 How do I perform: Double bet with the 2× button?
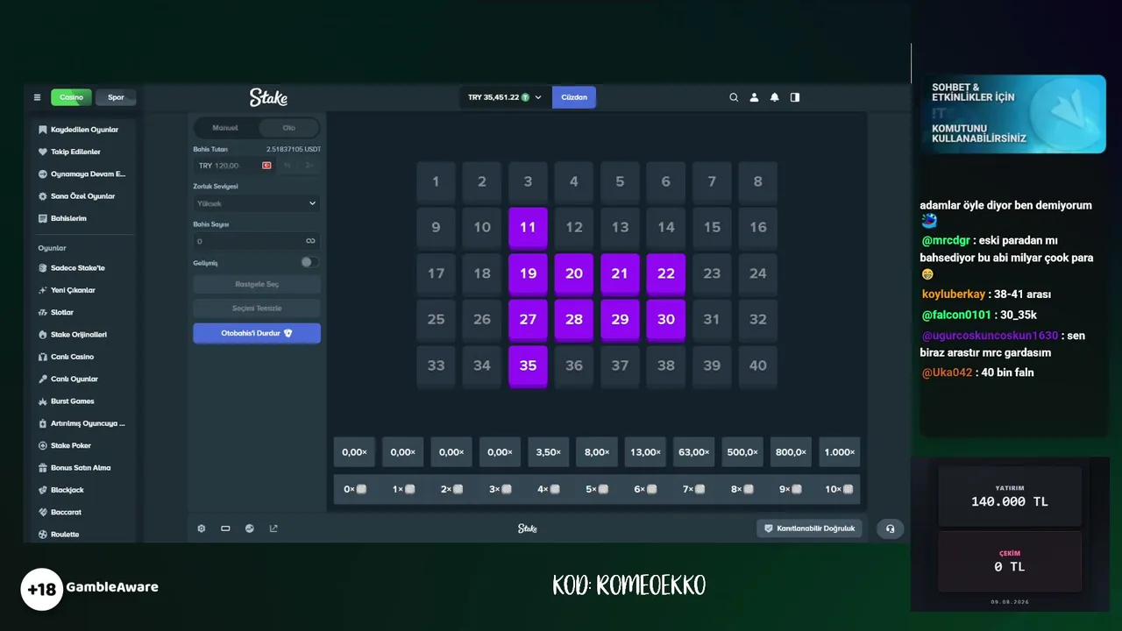(309, 166)
